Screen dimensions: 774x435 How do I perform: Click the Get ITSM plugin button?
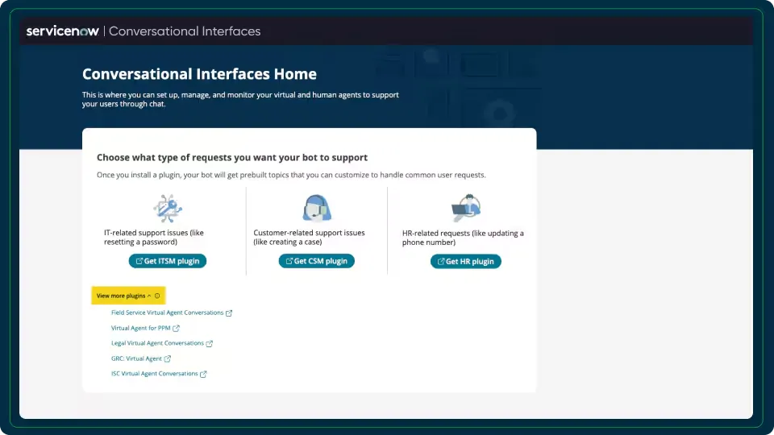[168, 261]
